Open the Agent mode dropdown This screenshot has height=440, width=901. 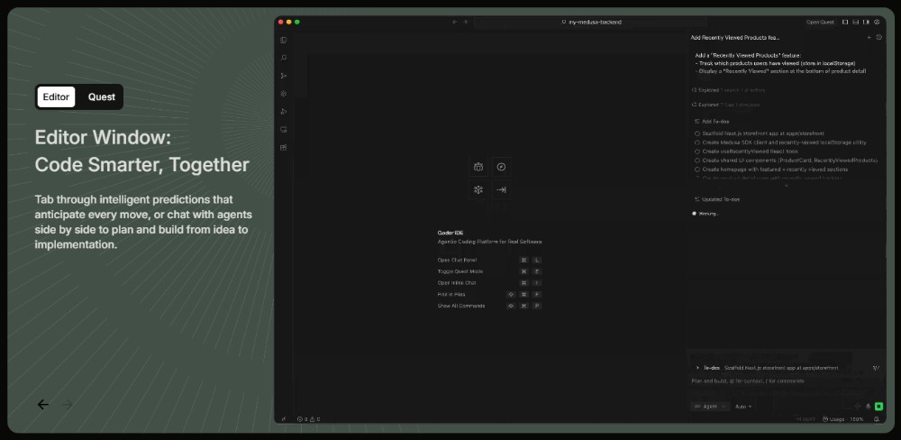(x=710, y=406)
